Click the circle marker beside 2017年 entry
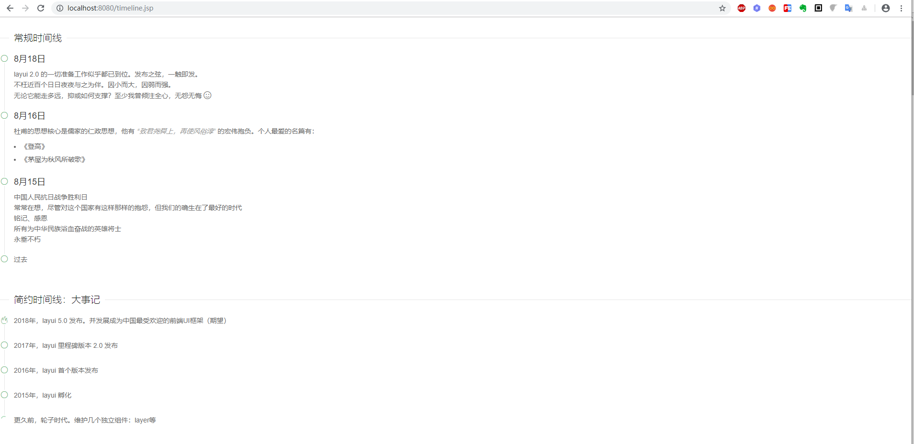914x444 pixels. point(4,345)
